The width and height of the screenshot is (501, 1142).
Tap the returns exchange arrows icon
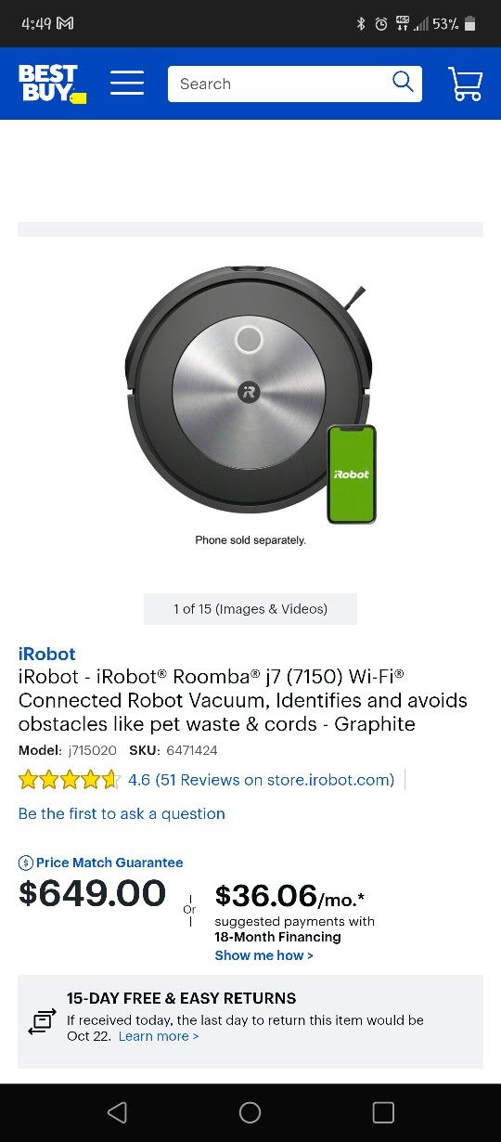[x=42, y=1021]
